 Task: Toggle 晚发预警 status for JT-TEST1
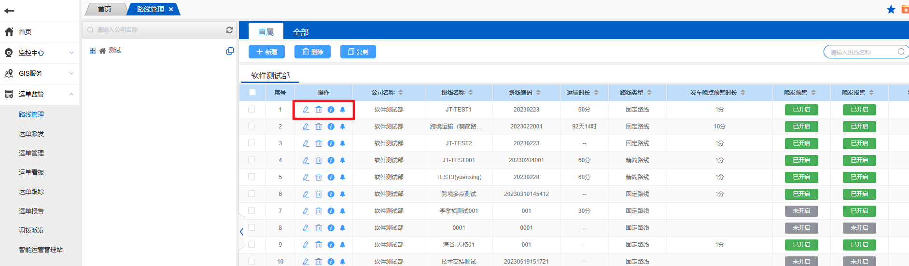click(x=801, y=110)
